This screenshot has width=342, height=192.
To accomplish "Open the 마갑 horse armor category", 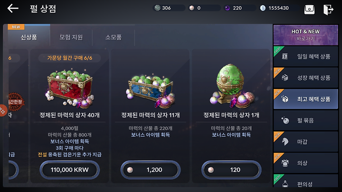I will click(305, 142).
